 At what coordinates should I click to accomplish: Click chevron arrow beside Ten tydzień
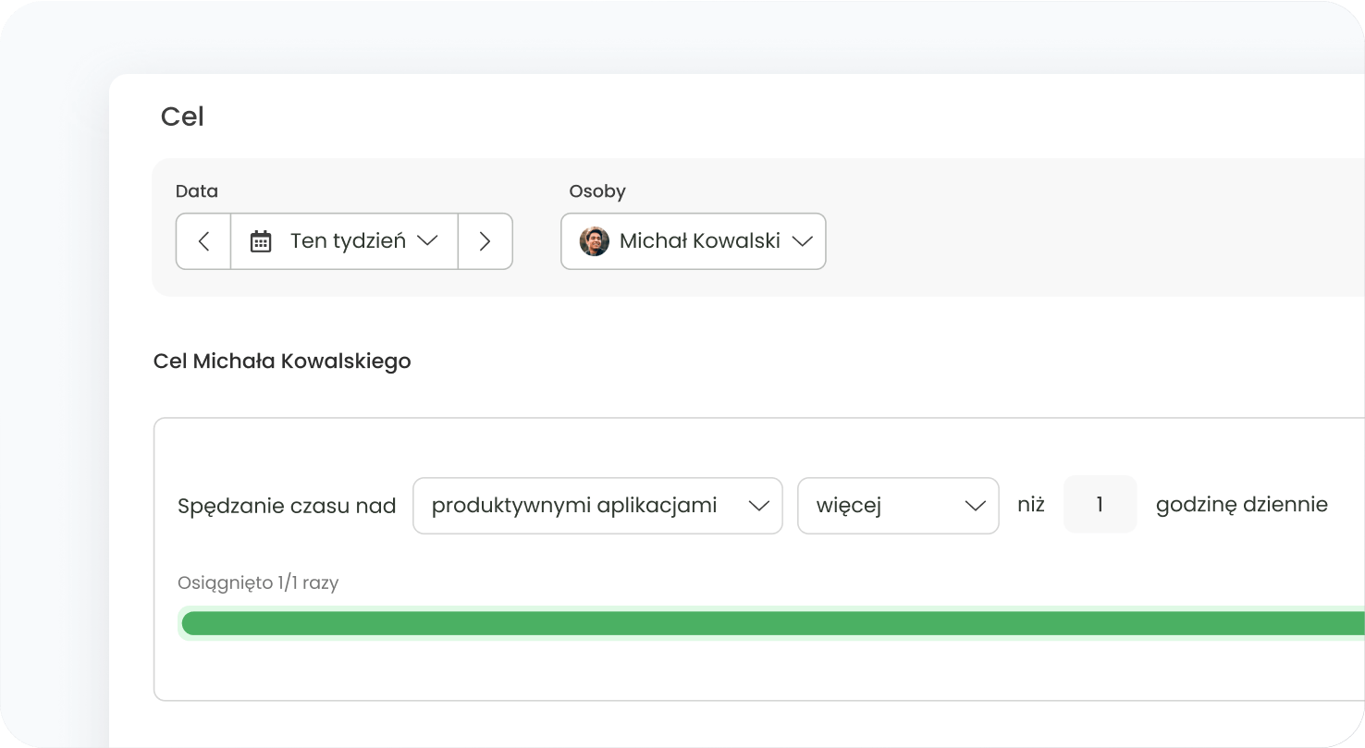pos(426,240)
